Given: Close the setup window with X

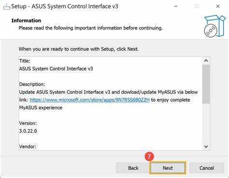Looking at the screenshot, I should [218, 6].
